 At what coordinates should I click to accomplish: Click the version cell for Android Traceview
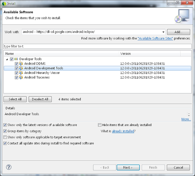[x=142, y=77]
